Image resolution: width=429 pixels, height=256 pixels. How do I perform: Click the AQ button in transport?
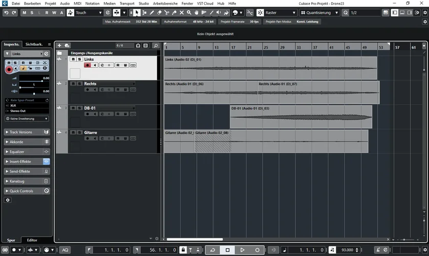65,250
